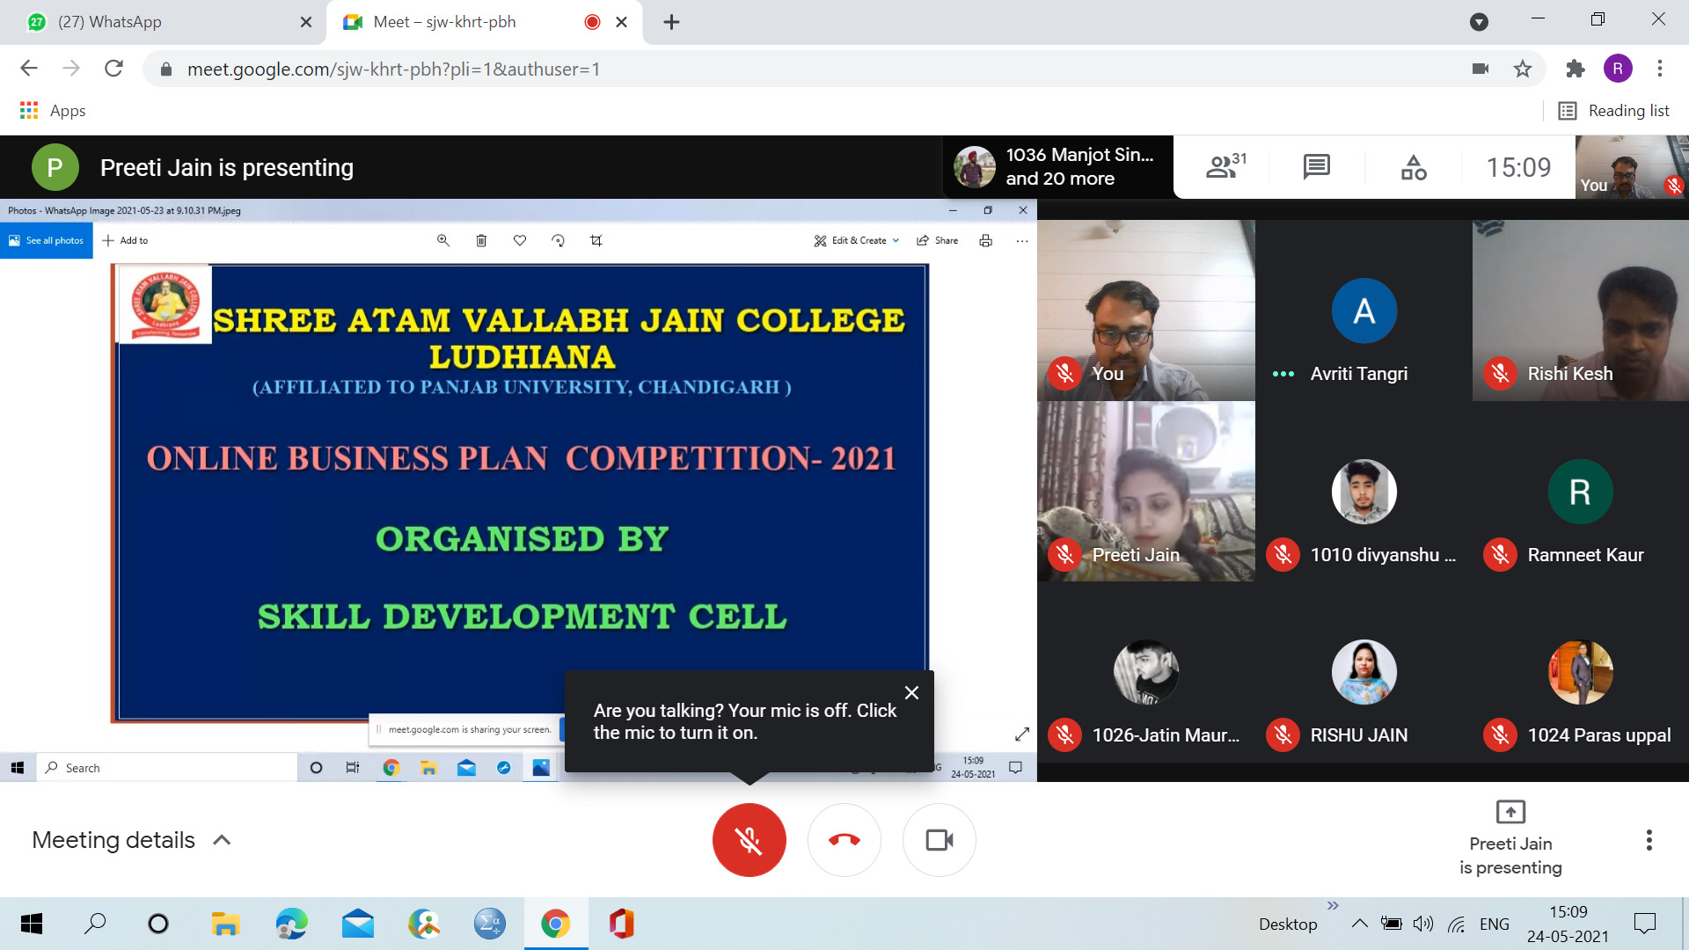1689x950 pixels.
Task: Select Rishi Kesh video tile
Action: point(1581,311)
